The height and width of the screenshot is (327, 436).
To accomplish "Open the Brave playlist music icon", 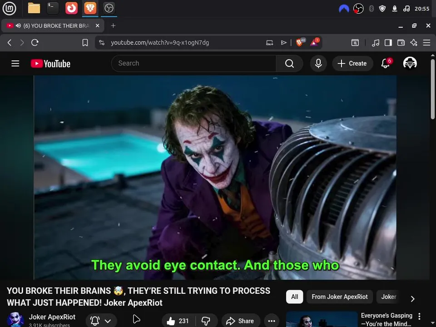I will [376, 43].
